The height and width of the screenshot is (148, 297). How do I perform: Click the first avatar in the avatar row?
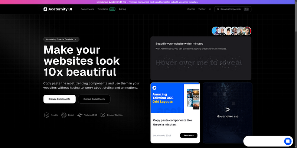(x=216, y=31)
